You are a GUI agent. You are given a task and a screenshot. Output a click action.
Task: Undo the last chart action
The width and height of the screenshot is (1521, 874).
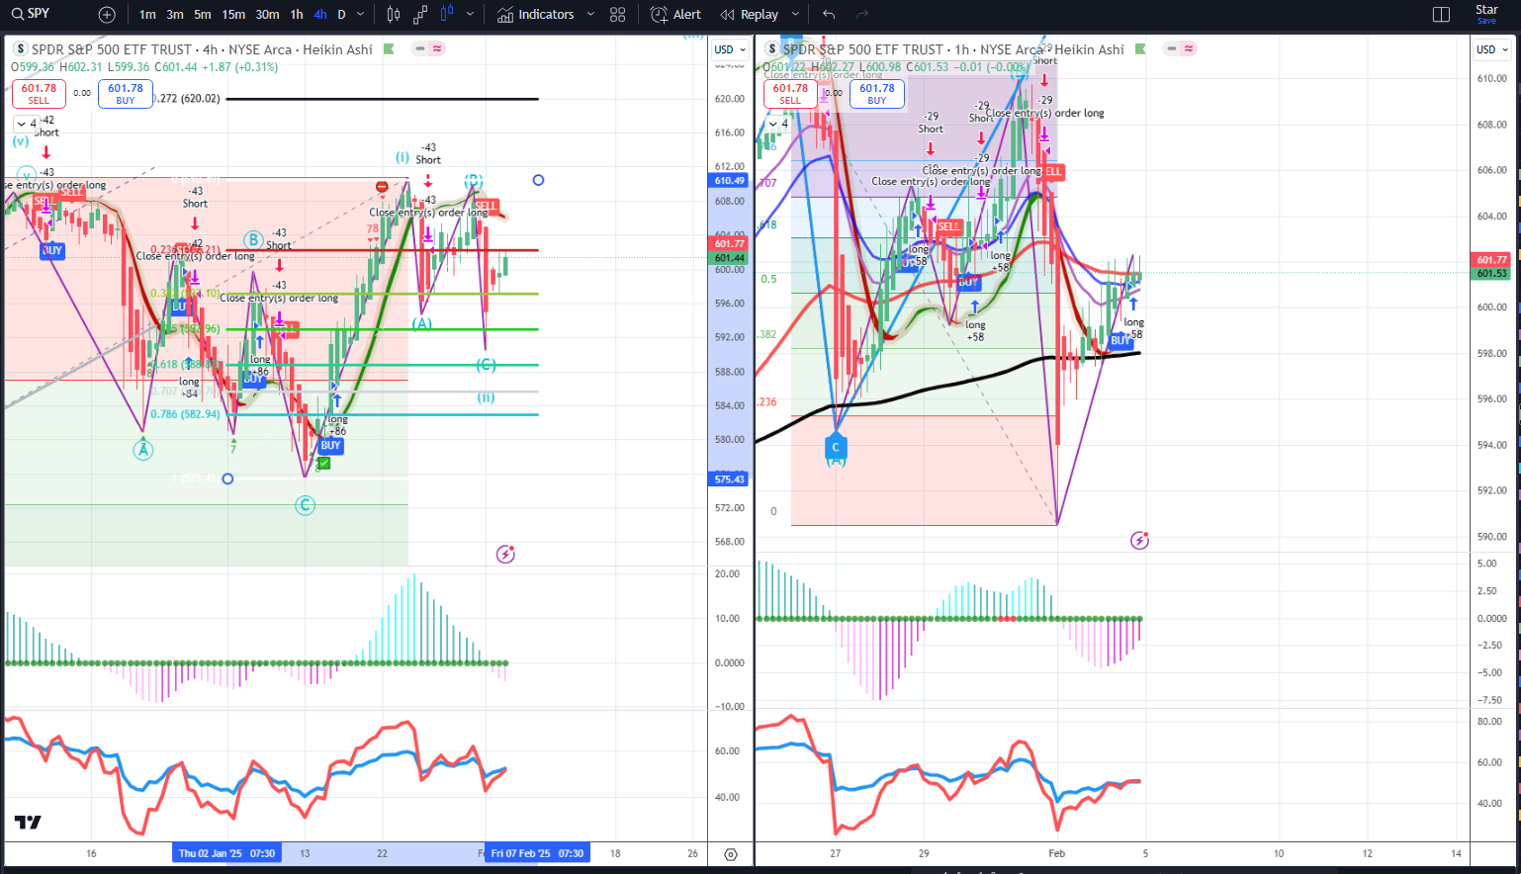[829, 15]
